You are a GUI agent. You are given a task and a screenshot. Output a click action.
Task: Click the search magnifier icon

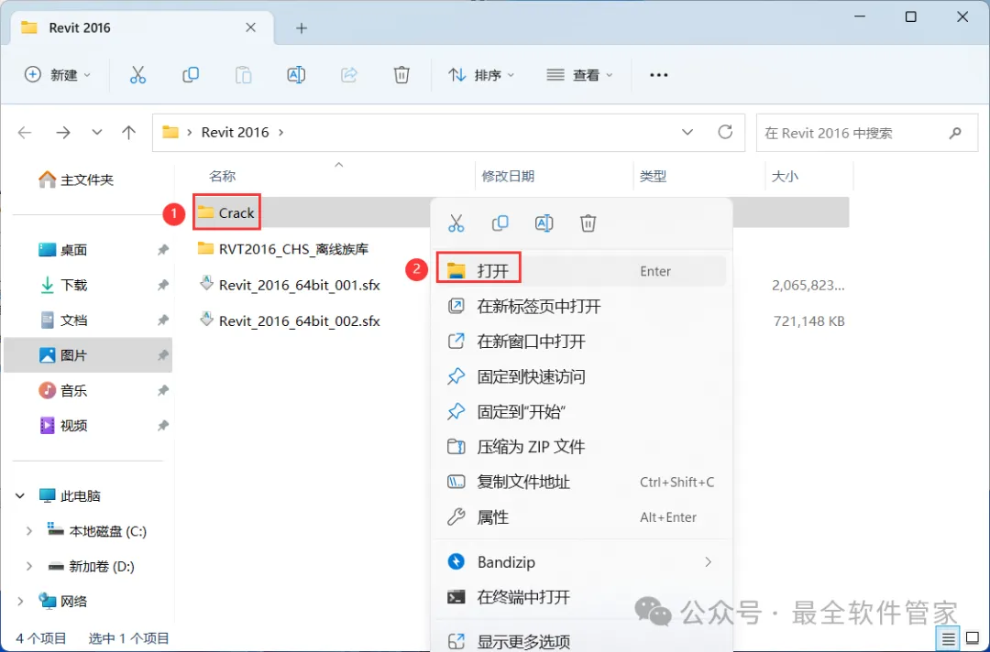click(955, 133)
